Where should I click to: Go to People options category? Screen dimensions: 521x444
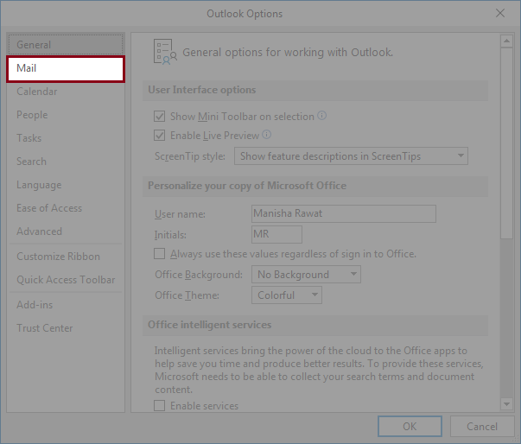tap(66, 115)
